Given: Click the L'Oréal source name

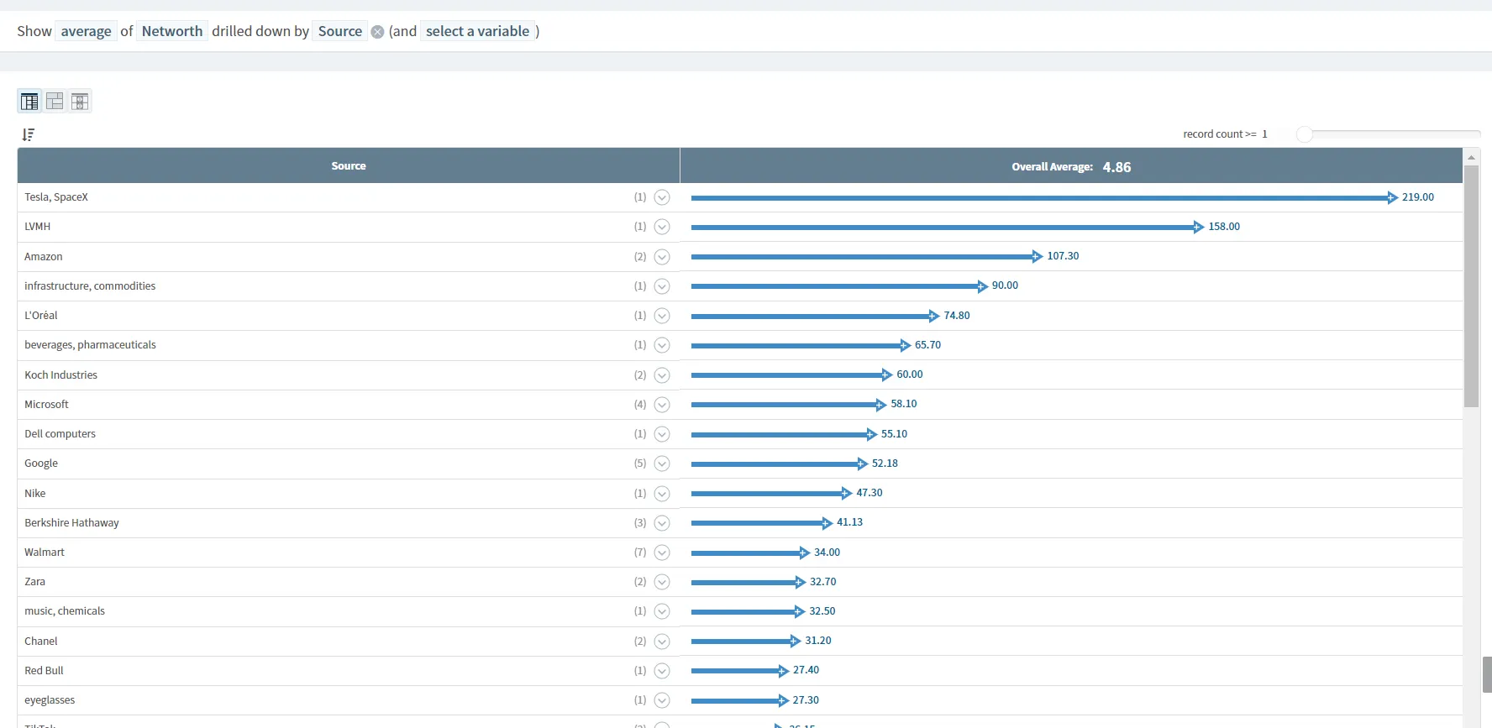Looking at the screenshot, I should 41,316.
